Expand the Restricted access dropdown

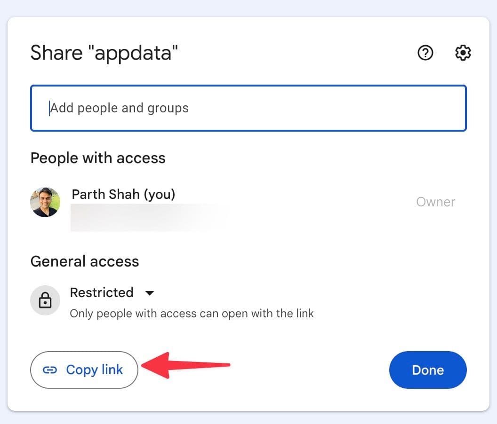113,292
